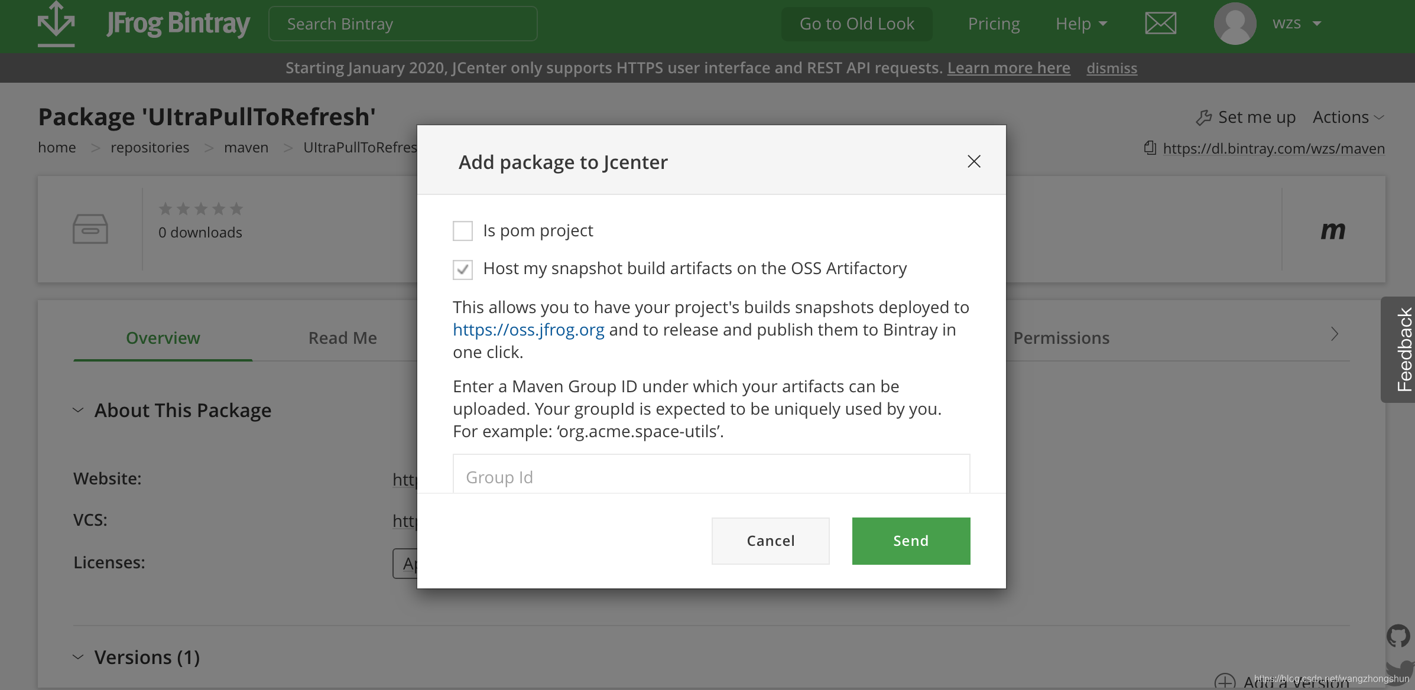Close the Add package to Jcenter dialog

coord(974,161)
